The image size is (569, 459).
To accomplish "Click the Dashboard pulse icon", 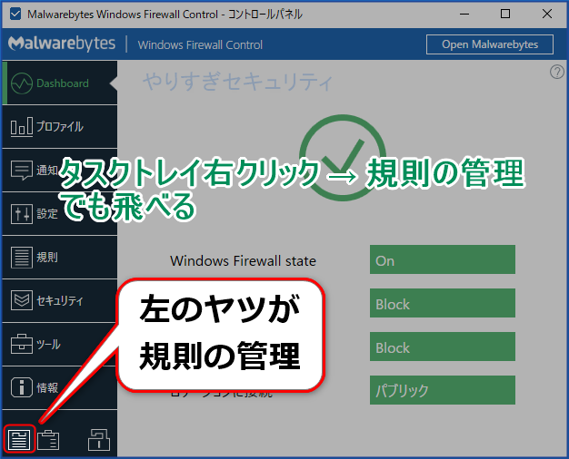I will pyautogui.click(x=22, y=83).
